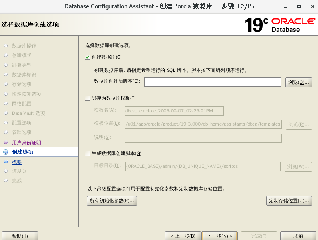Return to previous step with 上一步
This screenshot has height=240, width=318.
click(183, 236)
